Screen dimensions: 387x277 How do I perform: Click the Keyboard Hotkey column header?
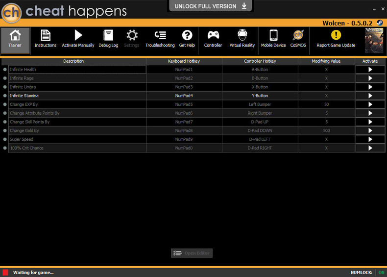[x=184, y=61]
